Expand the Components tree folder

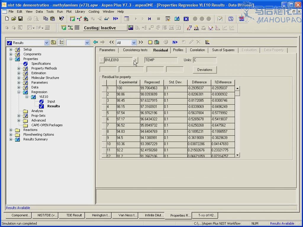pyautogui.click(x=11, y=54)
